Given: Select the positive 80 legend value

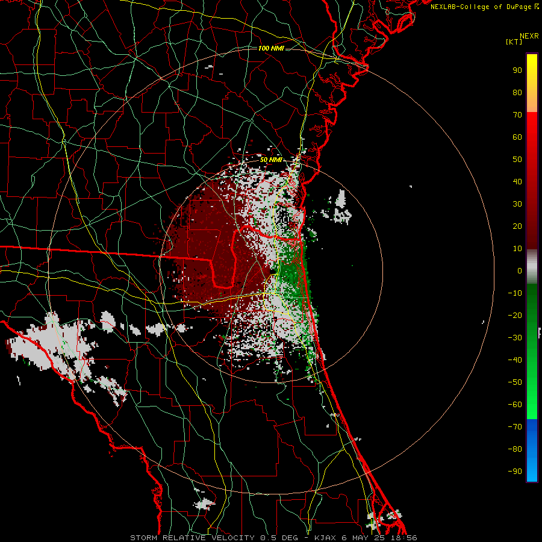Looking at the screenshot, I should pyautogui.click(x=517, y=92).
